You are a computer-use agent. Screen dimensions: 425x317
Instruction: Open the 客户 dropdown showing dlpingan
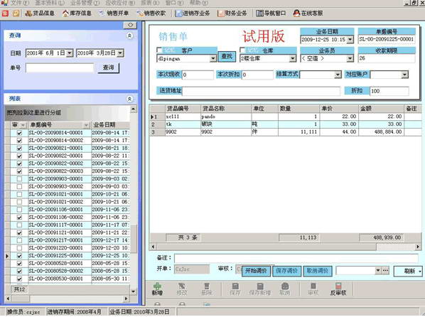[x=213, y=58]
